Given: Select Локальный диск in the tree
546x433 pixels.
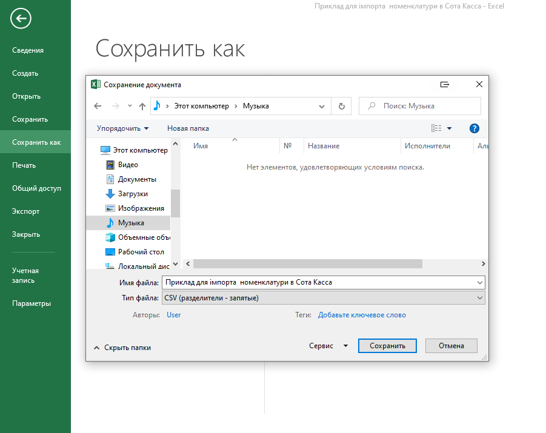Looking at the screenshot, I should click(138, 266).
